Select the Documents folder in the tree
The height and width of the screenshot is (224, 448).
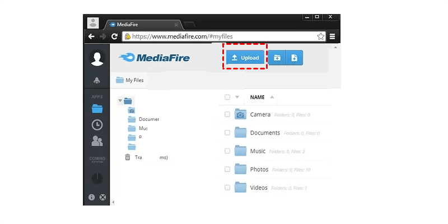[x=143, y=119]
